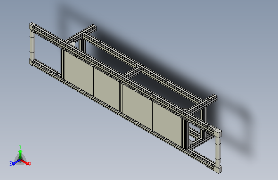
Task: Pick the bottom-right corner block of the frame
Action: [x=218, y=169]
